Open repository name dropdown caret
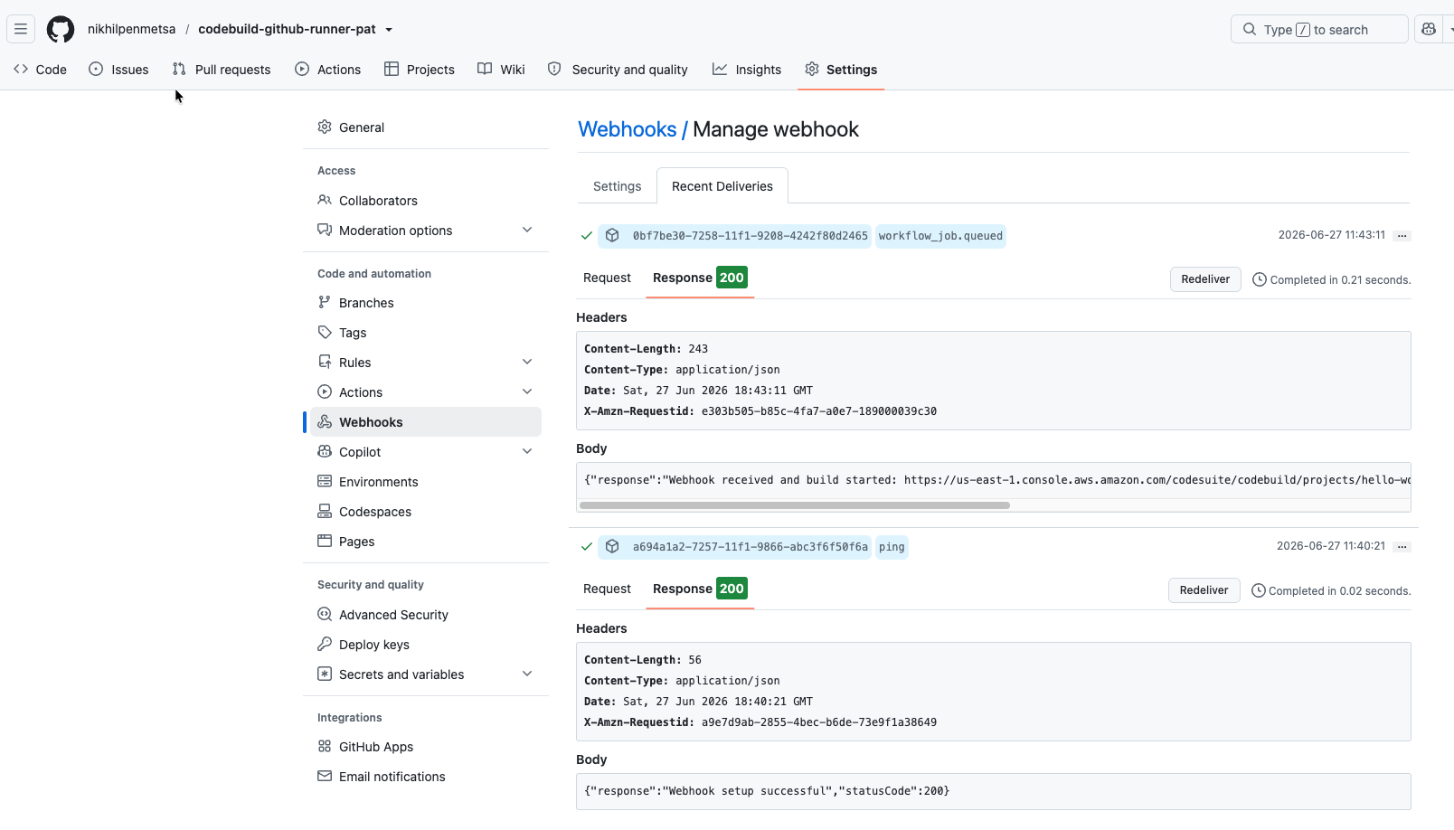Viewport: 1454px width, 830px height. tap(389, 30)
